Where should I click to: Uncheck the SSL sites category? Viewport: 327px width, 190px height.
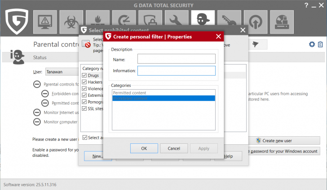point(84,108)
